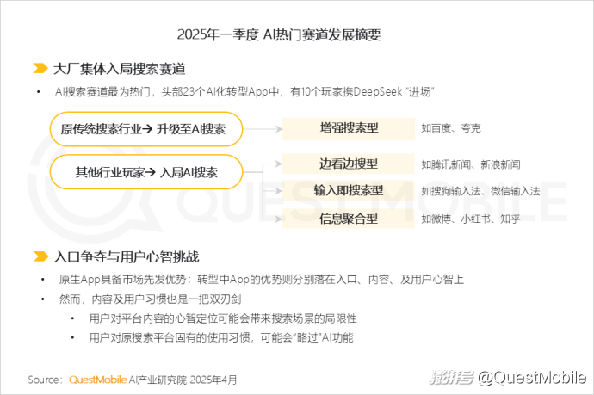Click the text "如微博、小红书、知乎"
Image resolution: width=594 pixels, height=395 pixels.
pos(471,219)
